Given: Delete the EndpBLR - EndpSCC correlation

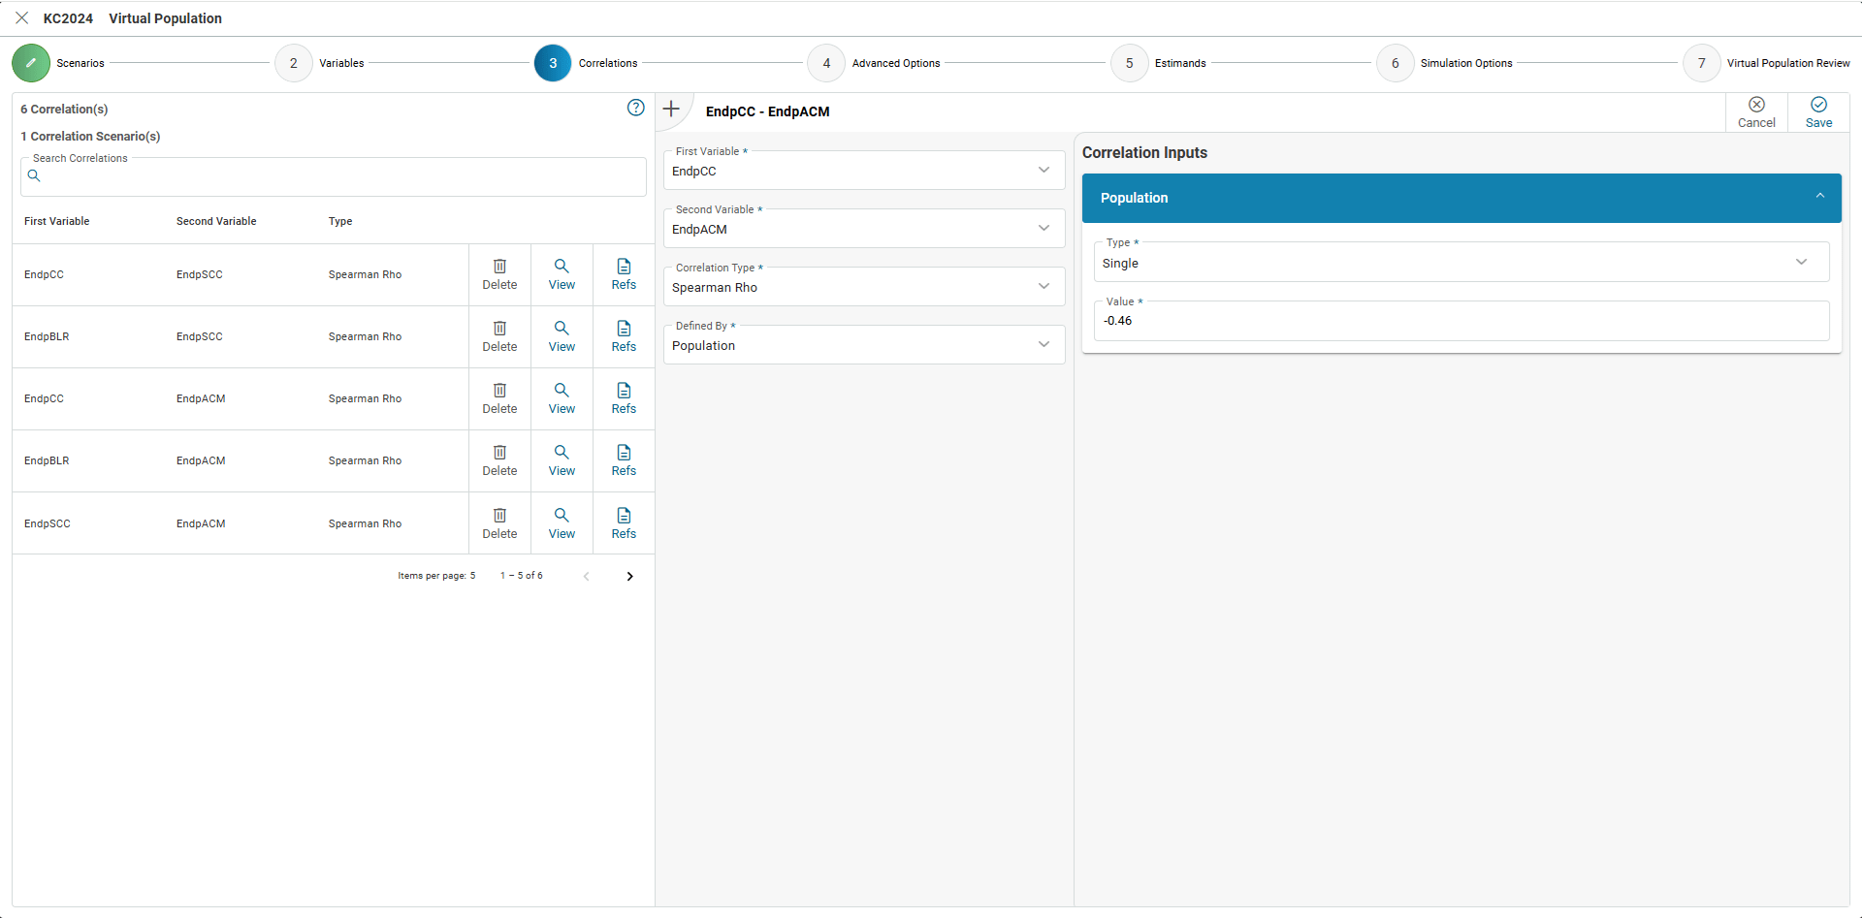Looking at the screenshot, I should 499,337.
